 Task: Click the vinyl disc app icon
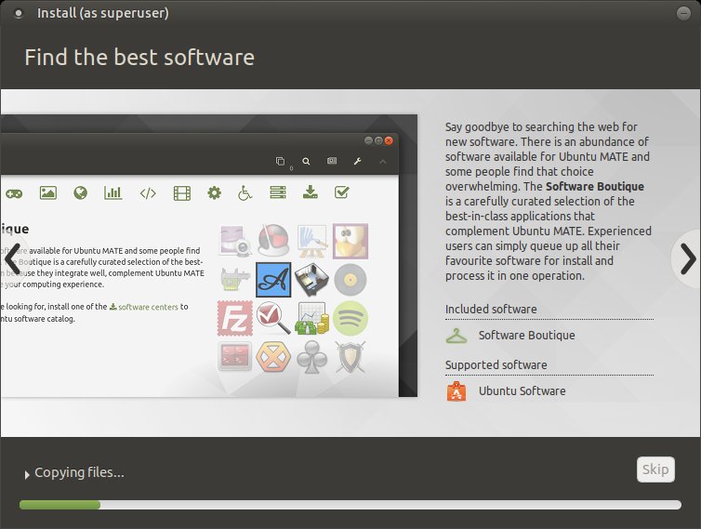(350, 280)
